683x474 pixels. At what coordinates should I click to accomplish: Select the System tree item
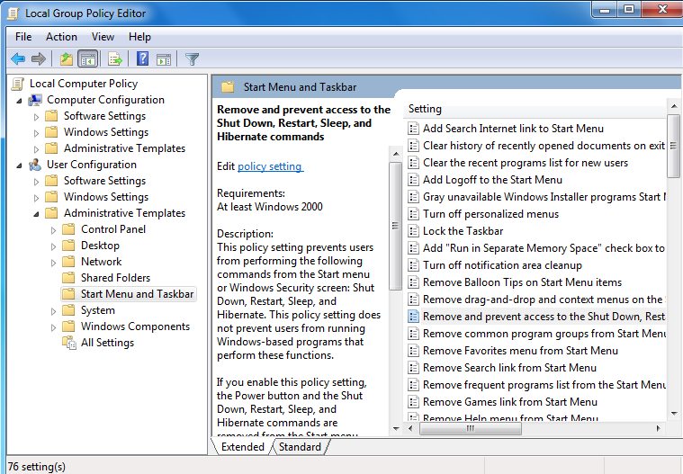(x=98, y=310)
